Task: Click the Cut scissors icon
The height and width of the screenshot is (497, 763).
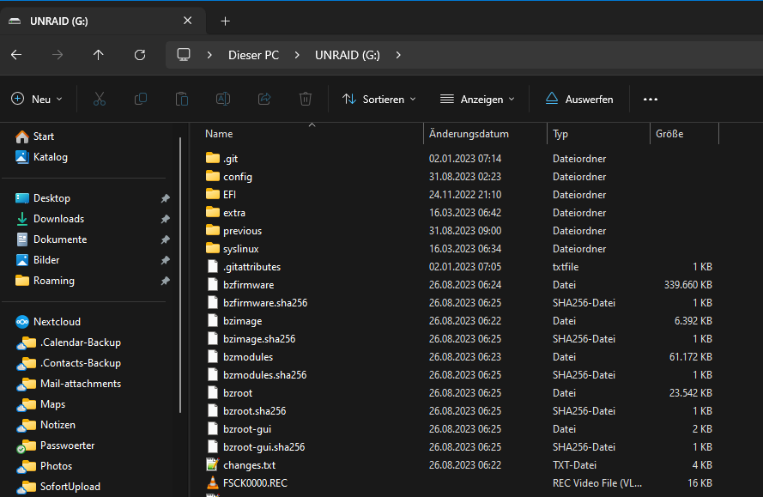Action: pos(100,100)
